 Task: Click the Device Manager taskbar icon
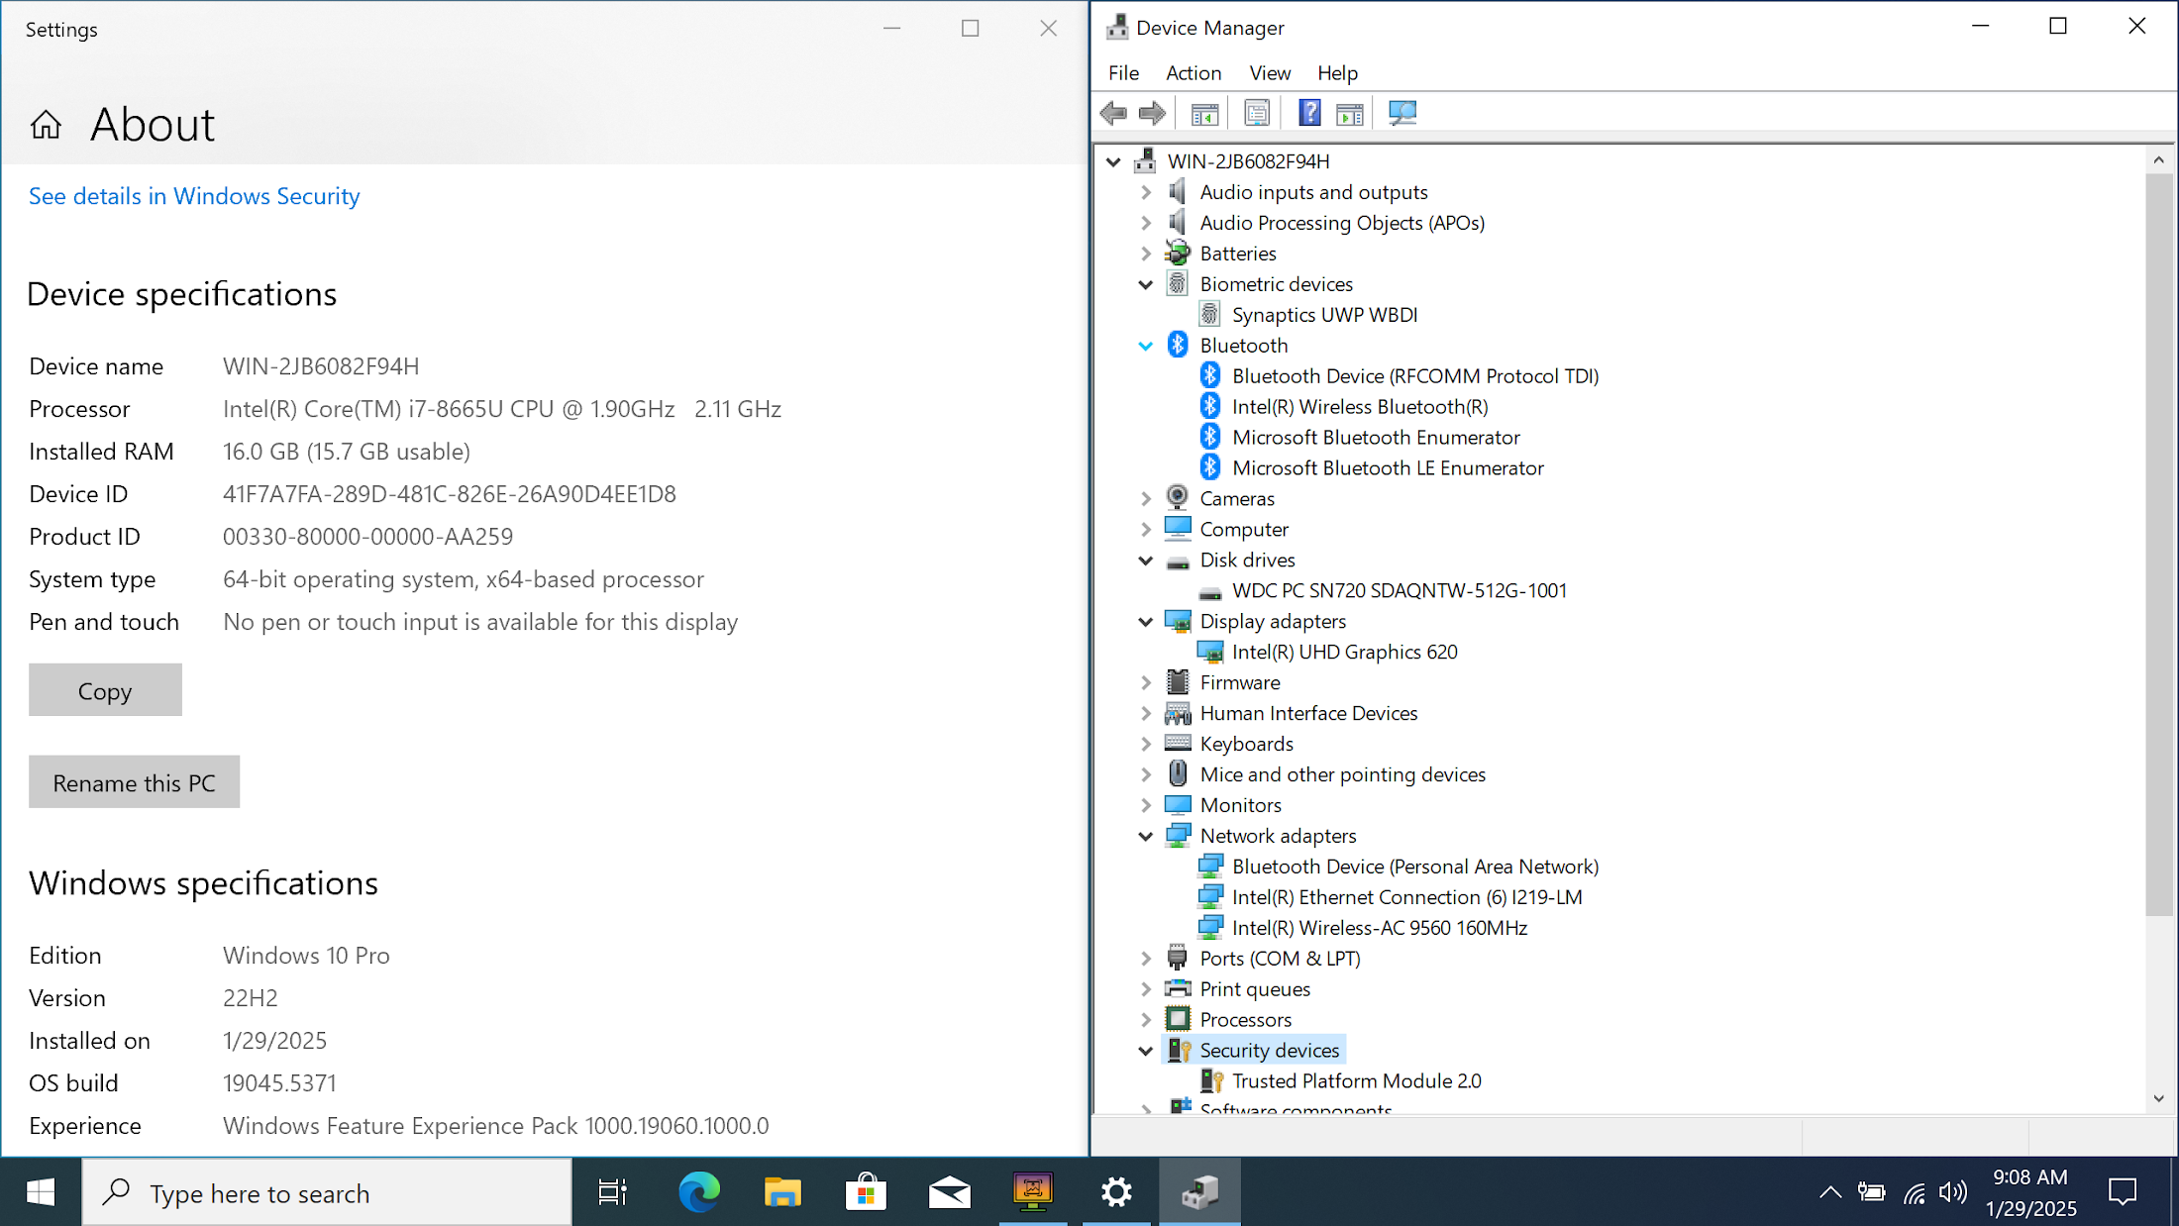click(1199, 1192)
